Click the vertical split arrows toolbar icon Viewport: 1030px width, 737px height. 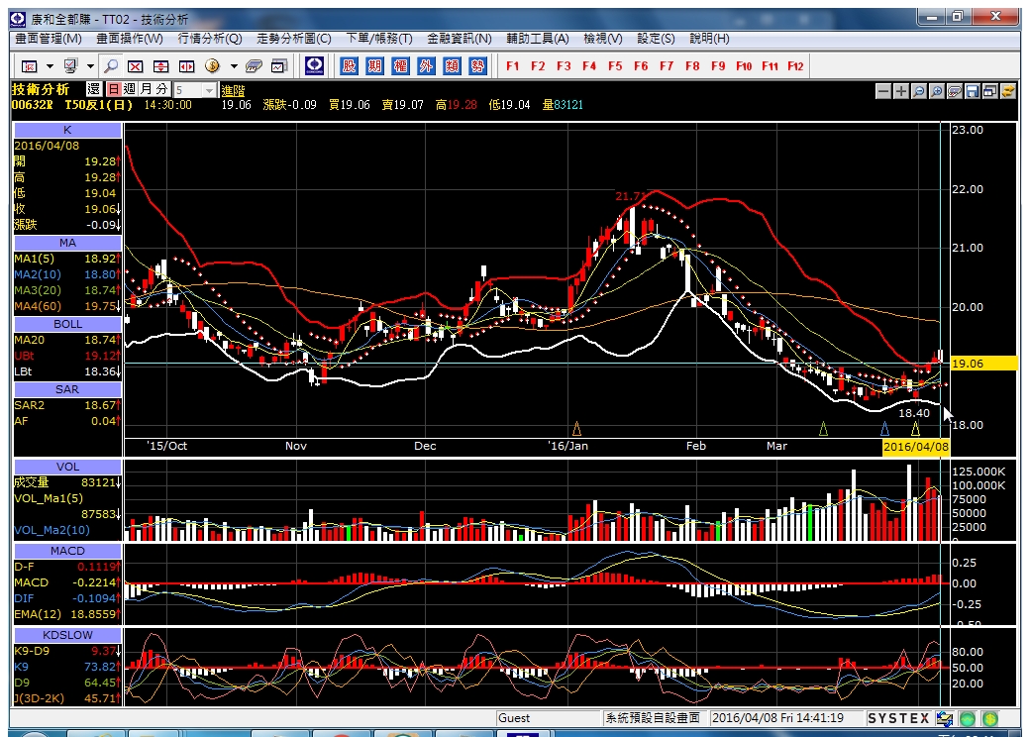coord(160,66)
